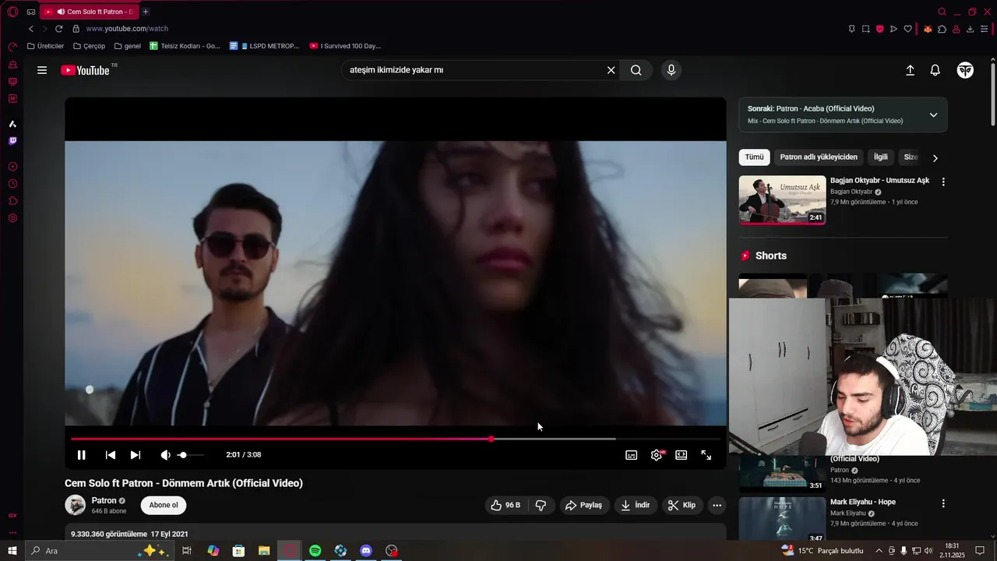Click the search magnifier button
Viewport: 997px width, 561px height.
[x=636, y=70]
